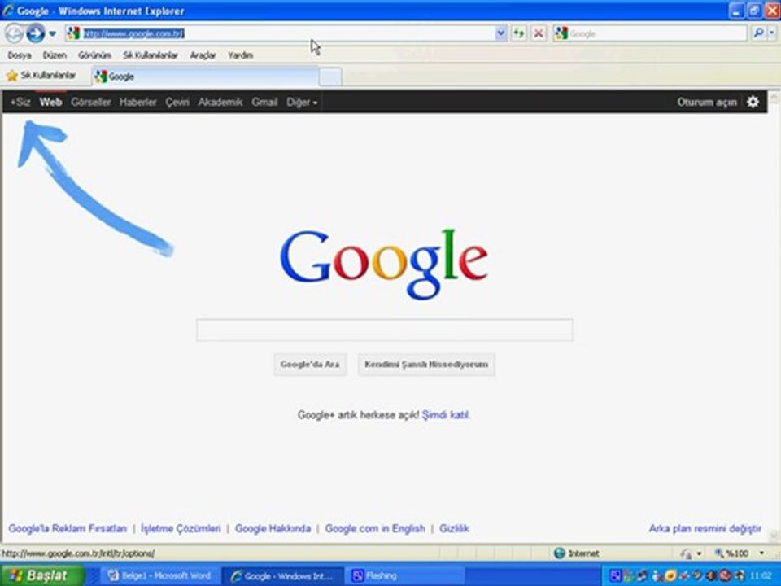Open Görseller in Google bar

(90, 103)
